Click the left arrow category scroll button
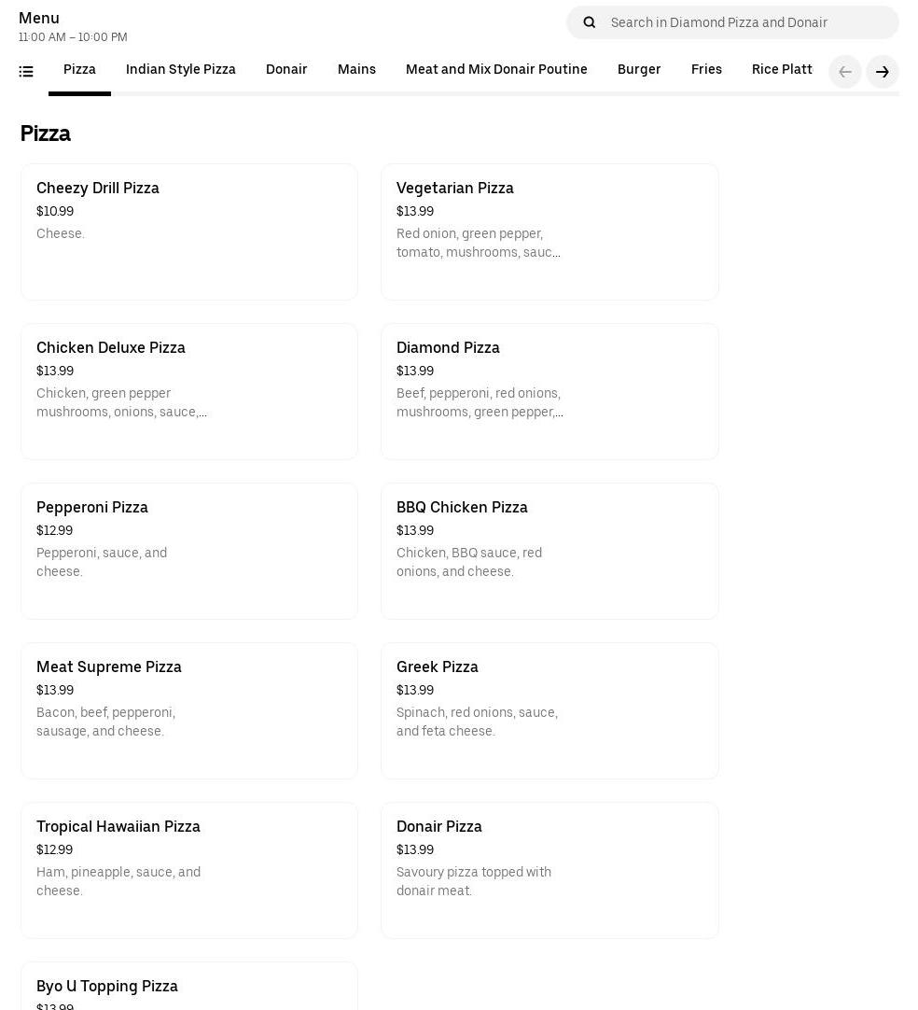The height and width of the screenshot is (1010, 918). pos(844,72)
